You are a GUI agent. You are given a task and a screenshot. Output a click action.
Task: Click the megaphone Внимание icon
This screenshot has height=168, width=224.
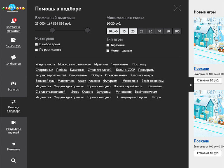click(x=13, y=144)
